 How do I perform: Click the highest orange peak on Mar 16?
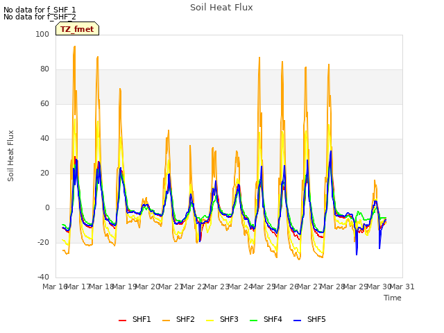tap(74, 46)
